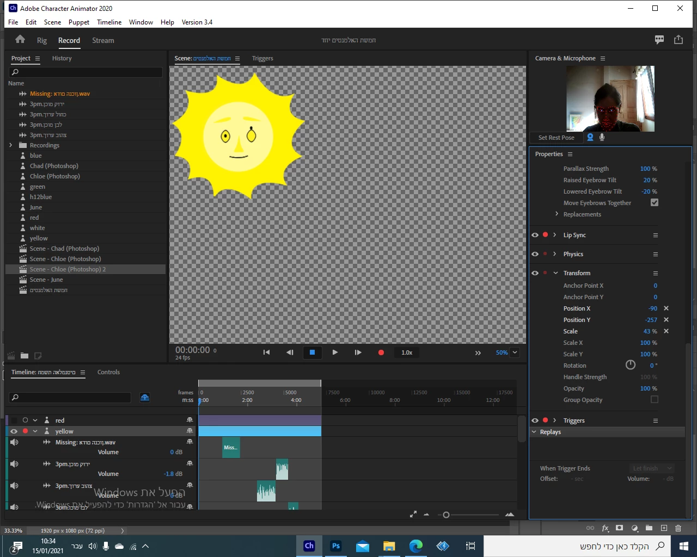Reset Position X with its X icon
The height and width of the screenshot is (557, 697).
666,308
